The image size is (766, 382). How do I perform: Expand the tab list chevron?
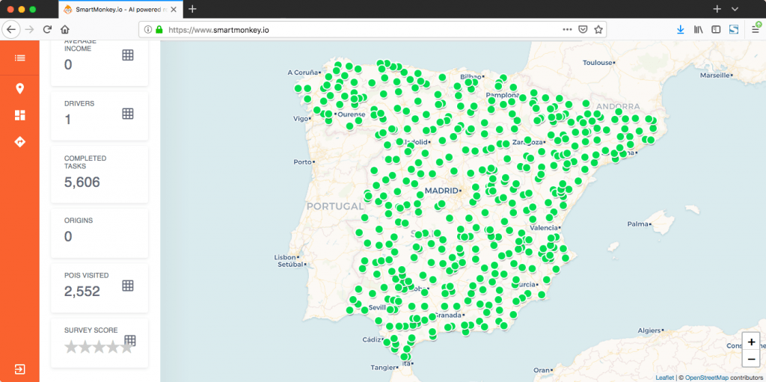click(x=735, y=9)
